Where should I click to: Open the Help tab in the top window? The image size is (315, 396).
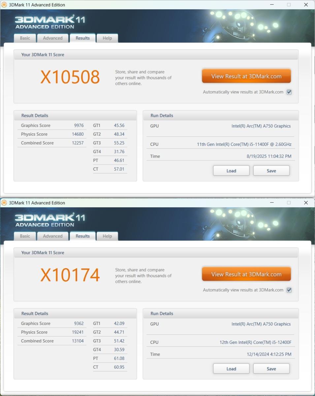tap(107, 38)
